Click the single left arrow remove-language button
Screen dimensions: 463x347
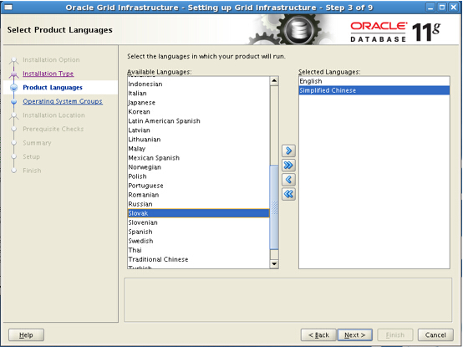pos(288,180)
